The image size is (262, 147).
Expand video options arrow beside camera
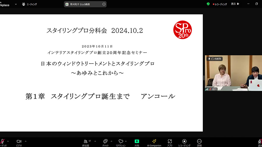(x=25, y=141)
